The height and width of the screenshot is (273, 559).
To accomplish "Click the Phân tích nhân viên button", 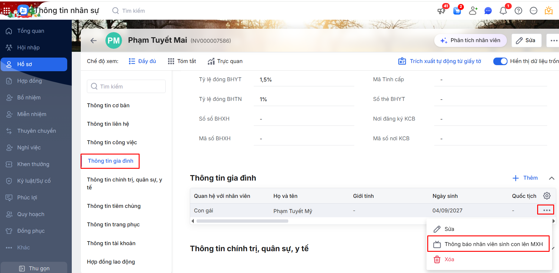I will 470,41.
